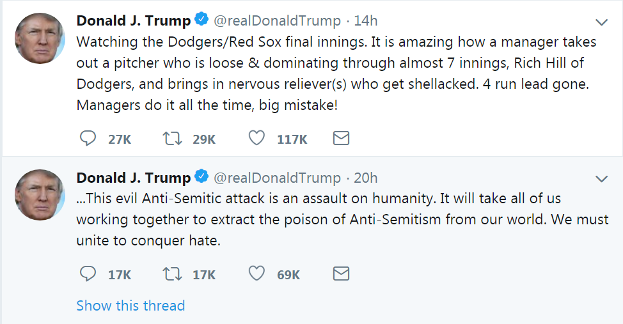This screenshot has height=324, width=623.
Task: Click the profile avatar on the second tweet
Action: click(x=40, y=194)
